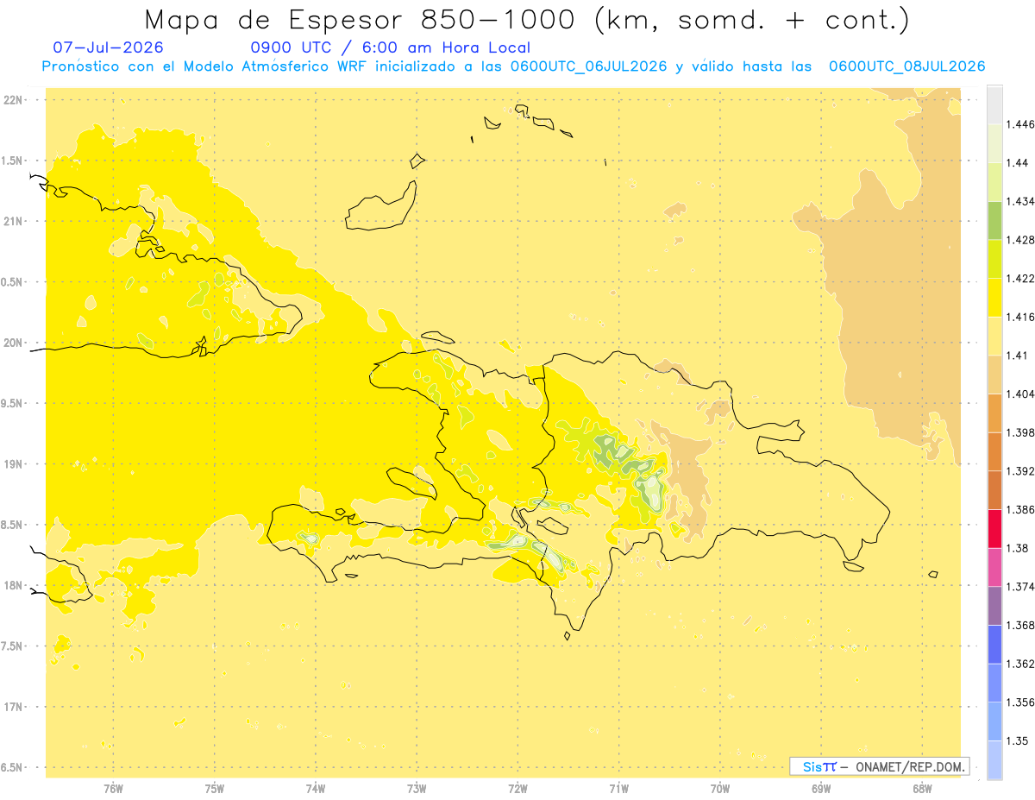Screen dimensions: 1035x800
Task: Click the '19N' latitude label
Action: pyautogui.click(x=14, y=464)
